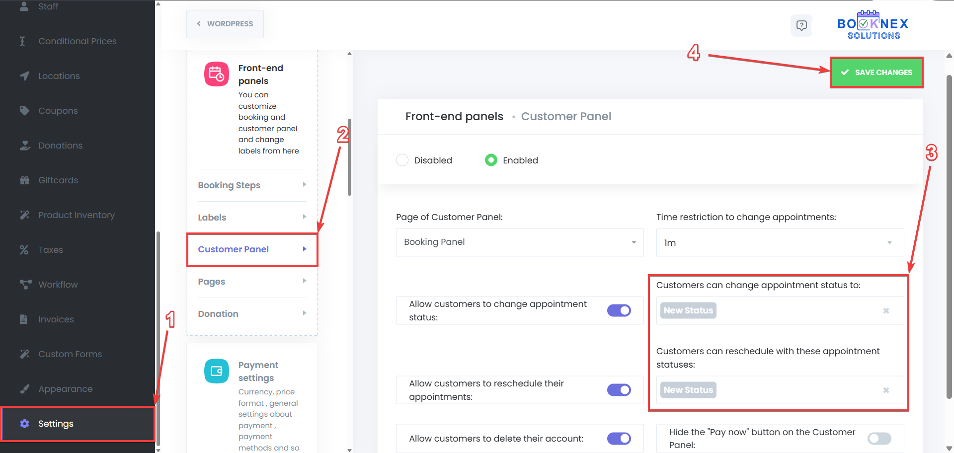Select the Product Inventory icon
Image resolution: width=954 pixels, height=453 pixels.
coord(25,215)
